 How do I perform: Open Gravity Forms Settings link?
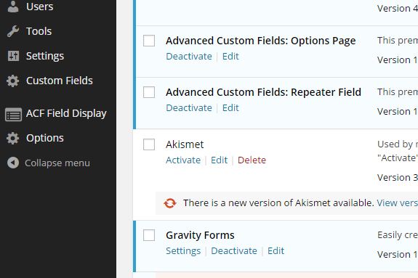click(x=183, y=251)
